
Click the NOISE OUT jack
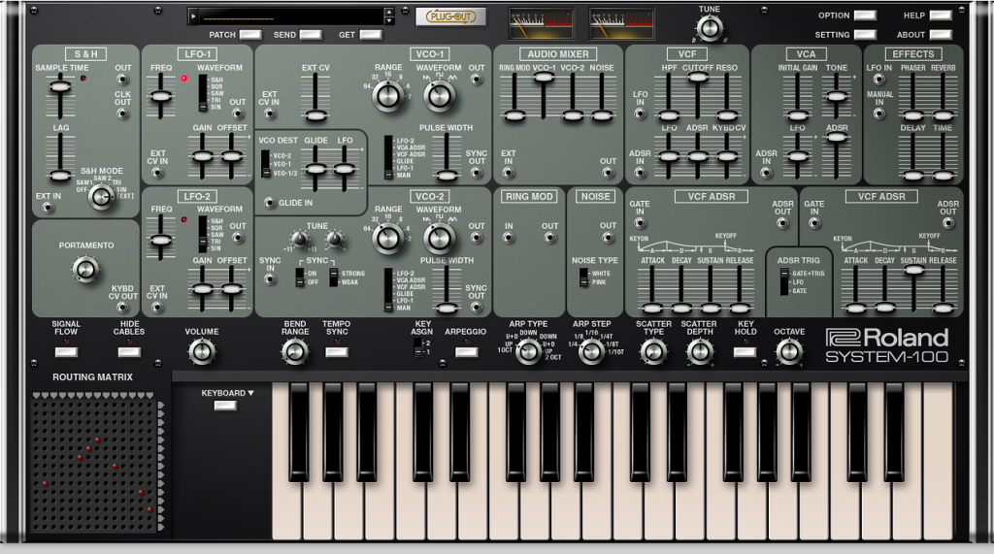[608, 238]
